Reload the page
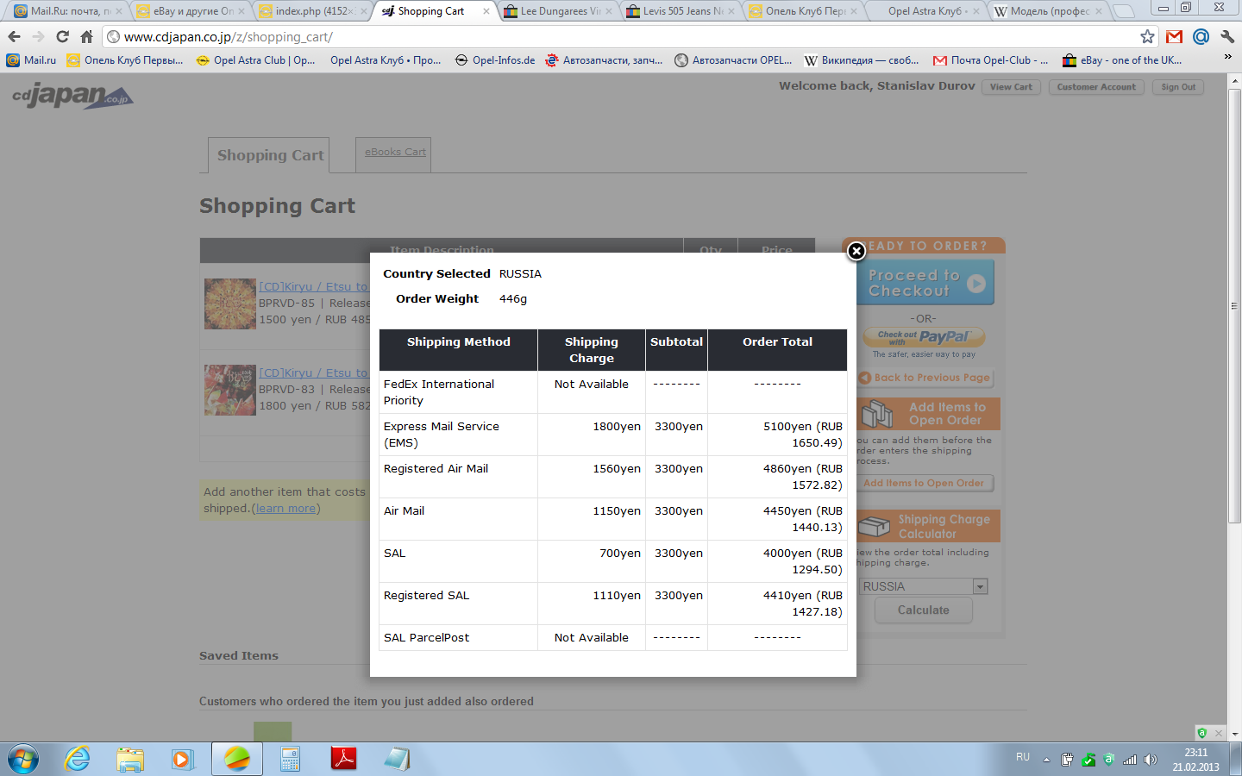Viewport: 1242px width, 776px height. tap(62, 36)
